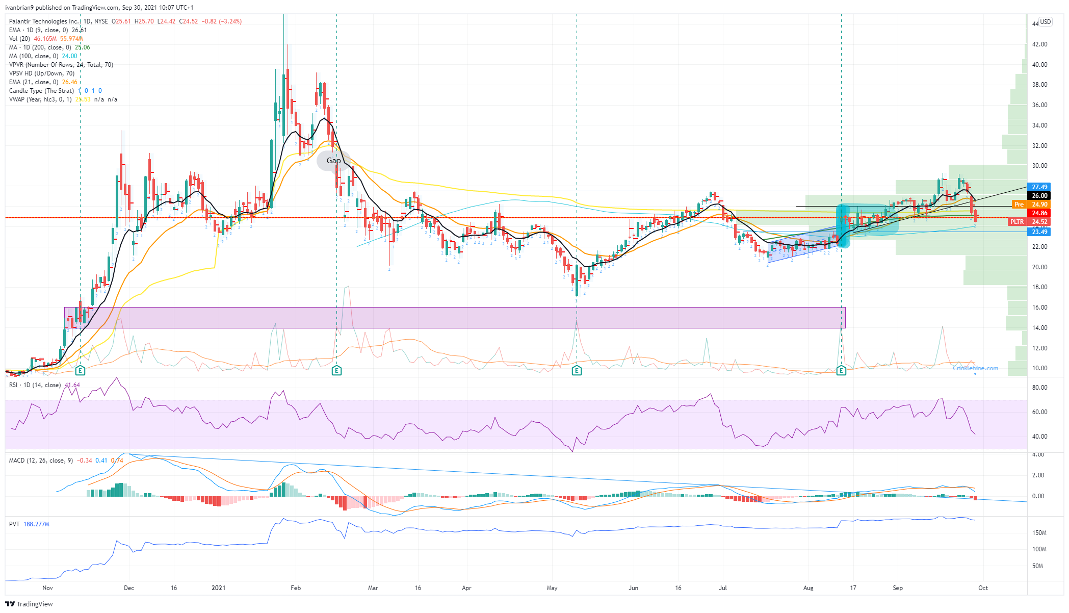Viewport: 1069px width, 613px height.
Task: Click the earnings E marker in February 2021
Action: (336, 371)
